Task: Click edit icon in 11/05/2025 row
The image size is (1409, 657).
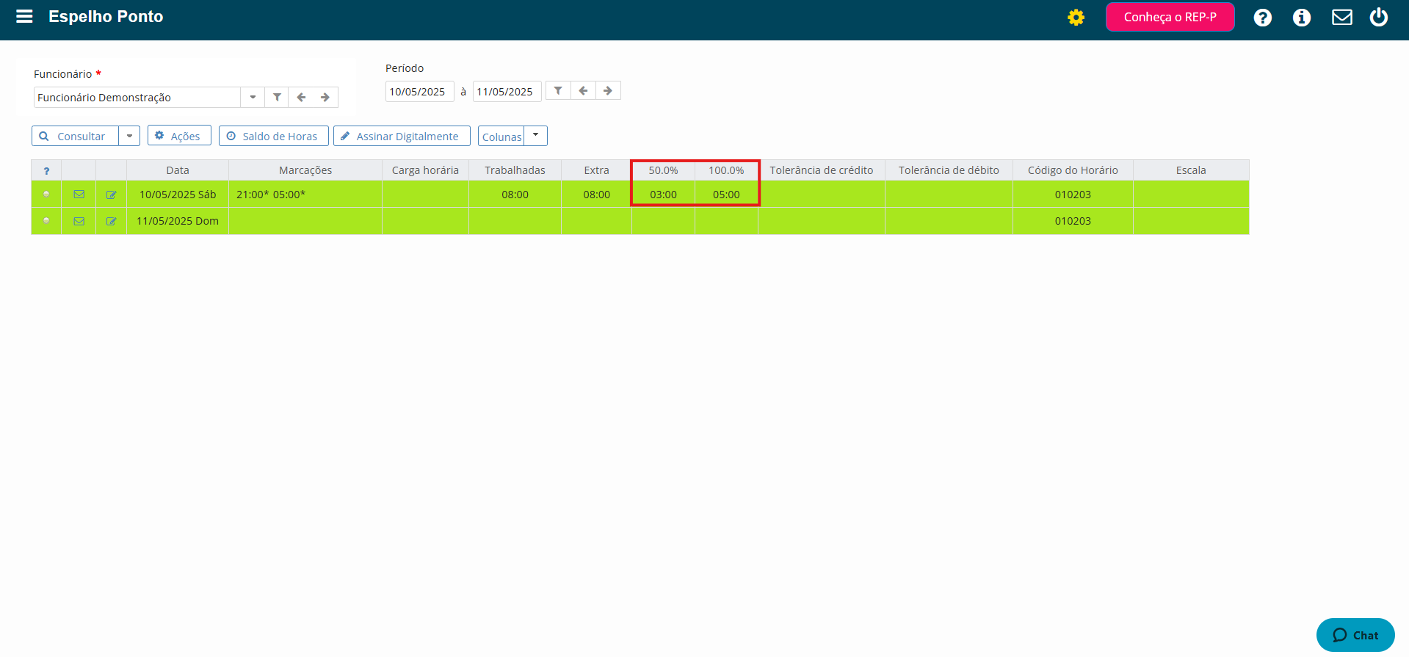Action: pyautogui.click(x=111, y=221)
